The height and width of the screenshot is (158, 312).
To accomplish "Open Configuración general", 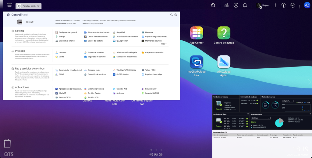I will pyautogui.click(x=66, y=32).
